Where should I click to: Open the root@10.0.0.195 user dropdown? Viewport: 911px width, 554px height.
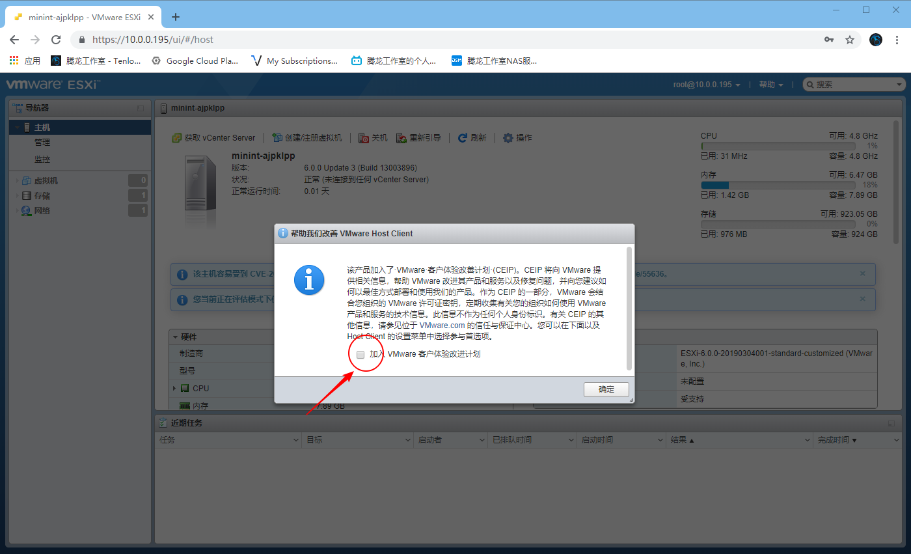click(707, 85)
